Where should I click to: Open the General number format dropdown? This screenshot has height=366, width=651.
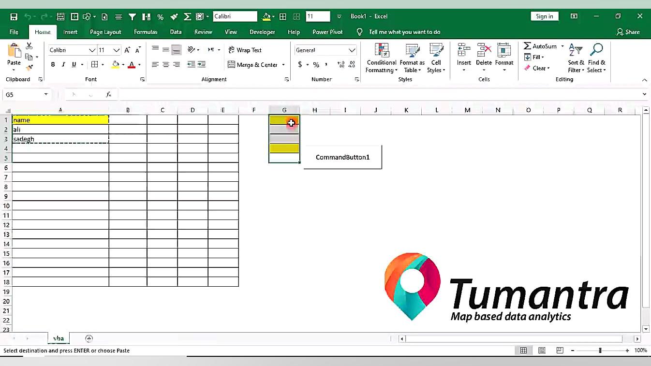[x=325, y=50]
